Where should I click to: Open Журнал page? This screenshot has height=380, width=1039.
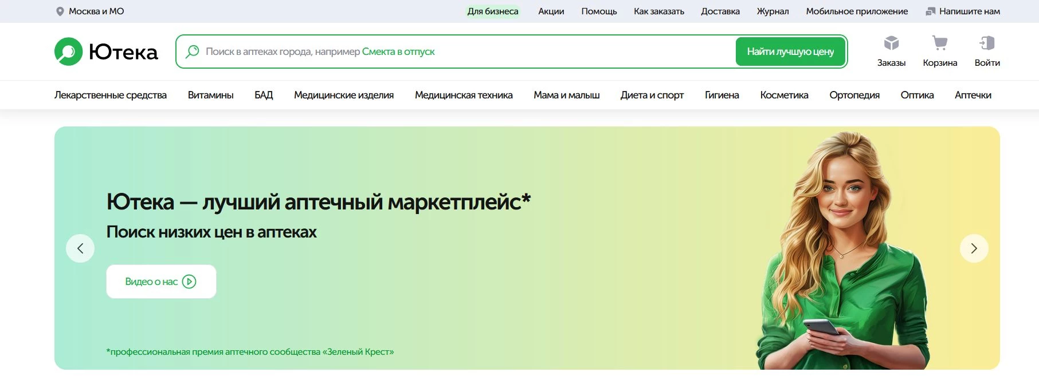773,11
